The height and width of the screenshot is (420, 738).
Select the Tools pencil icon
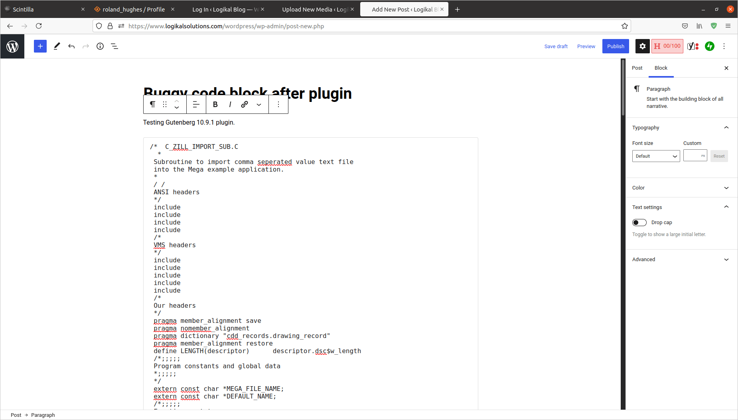click(56, 46)
